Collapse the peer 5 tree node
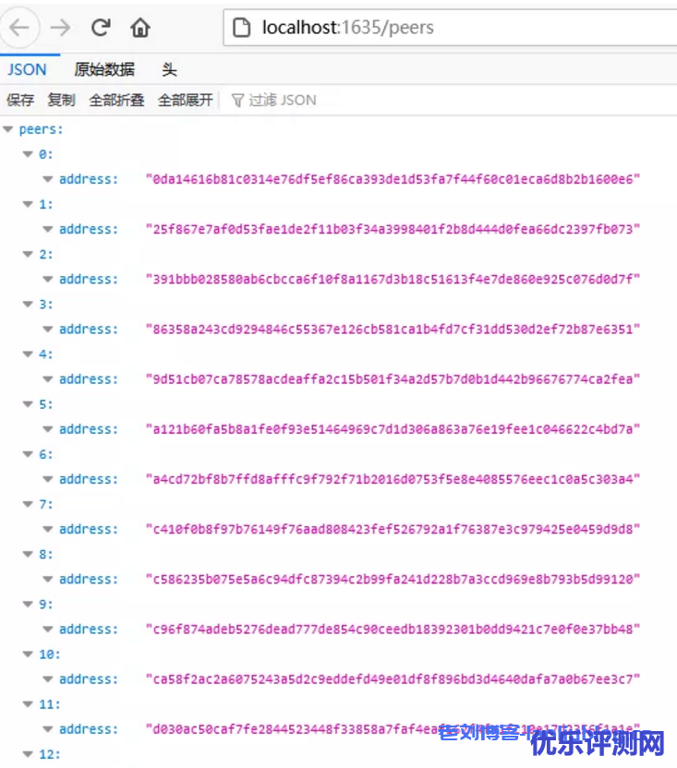677x768 pixels. (28, 404)
